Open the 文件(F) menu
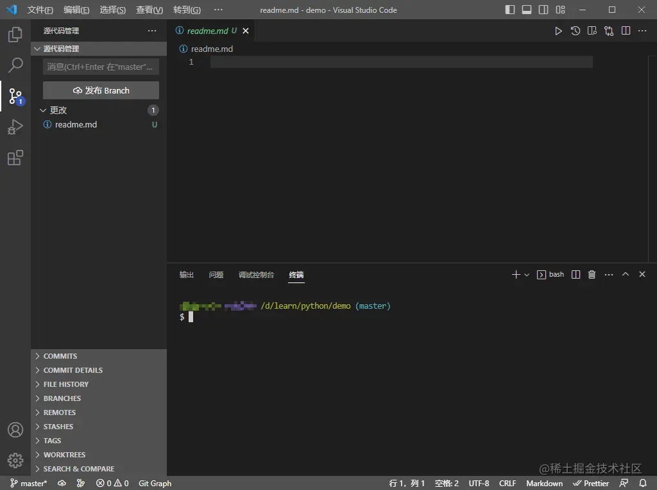Image resolution: width=657 pixels, height=490 pixels. [40, 10]
